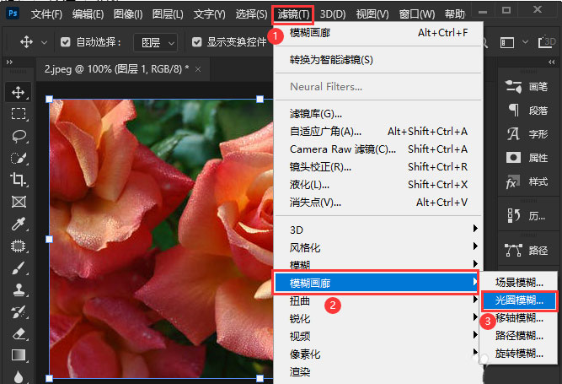Open the 路径 paths panel
The width and height of the screenshot is (562, 384).
526,250
